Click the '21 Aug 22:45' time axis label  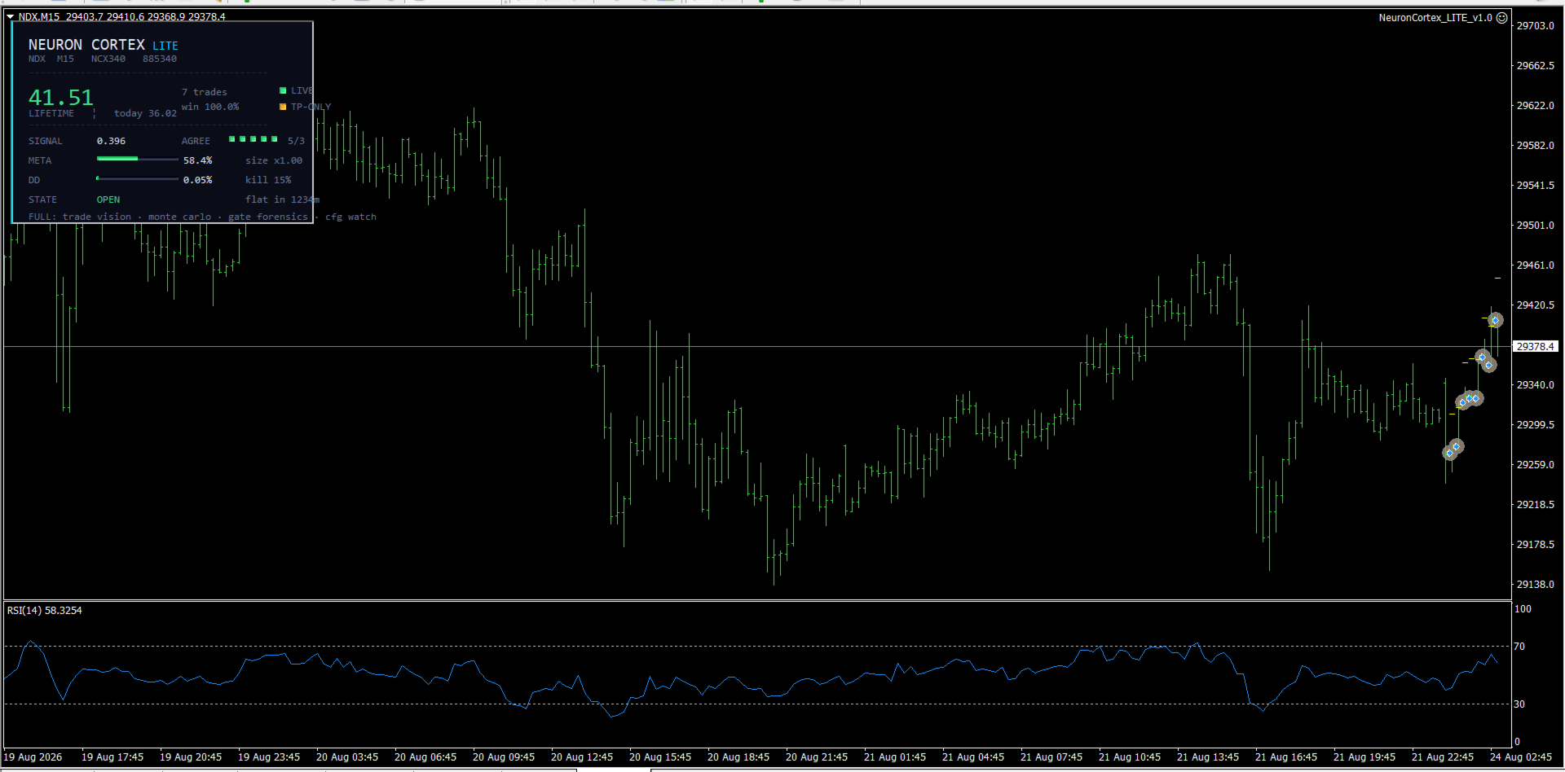pyautogui.click(x=1443, y=757)
